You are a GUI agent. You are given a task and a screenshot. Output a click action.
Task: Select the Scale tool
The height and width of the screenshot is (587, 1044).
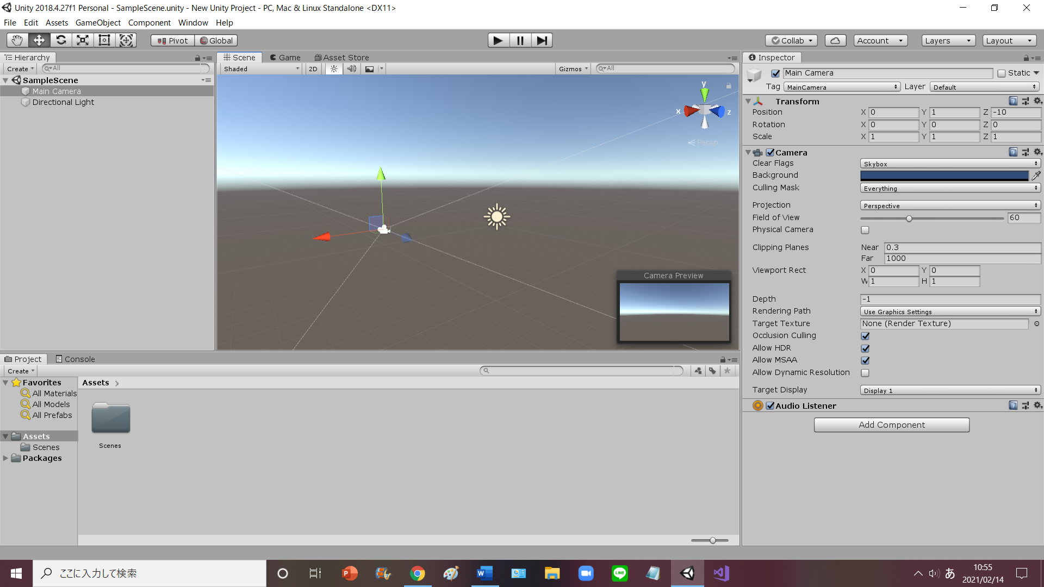[83, 40]
